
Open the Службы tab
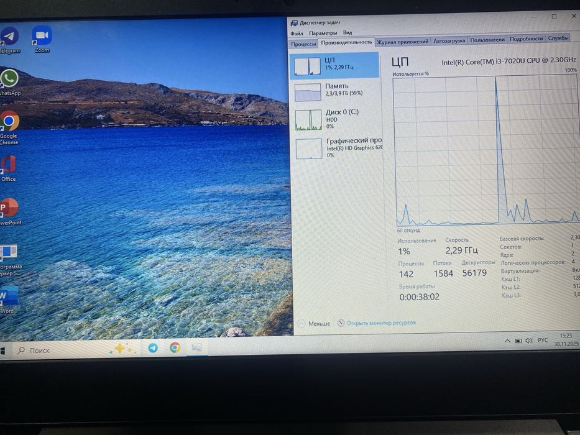(x=558, y=38)
